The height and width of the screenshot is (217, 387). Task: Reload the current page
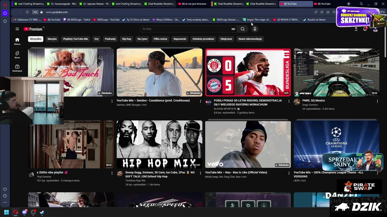click(27, 12)
